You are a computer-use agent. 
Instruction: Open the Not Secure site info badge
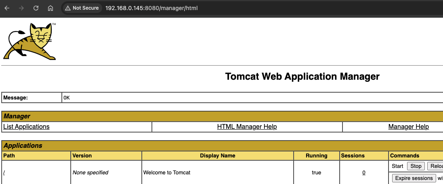click(82, 8)
